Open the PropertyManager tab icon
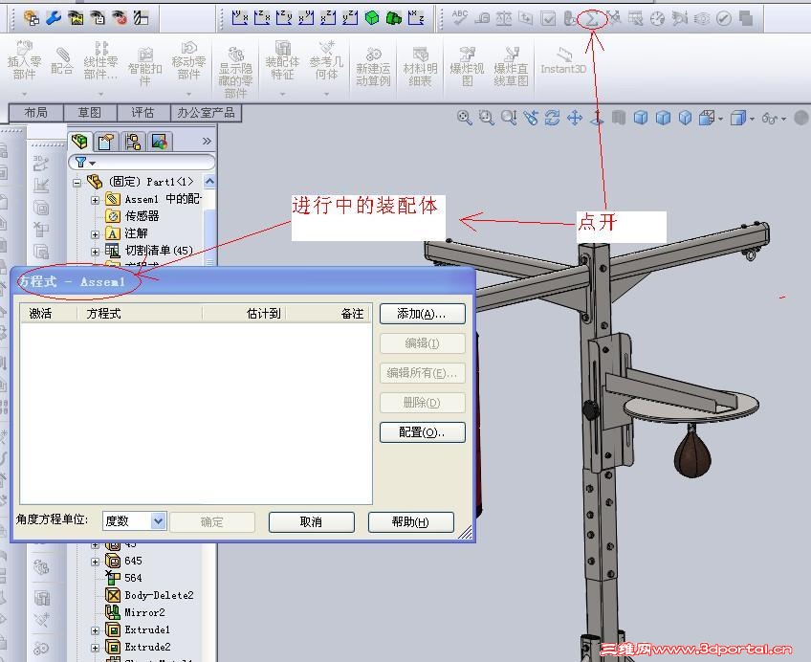Screen dimensions: 811x662 [105, 142]
